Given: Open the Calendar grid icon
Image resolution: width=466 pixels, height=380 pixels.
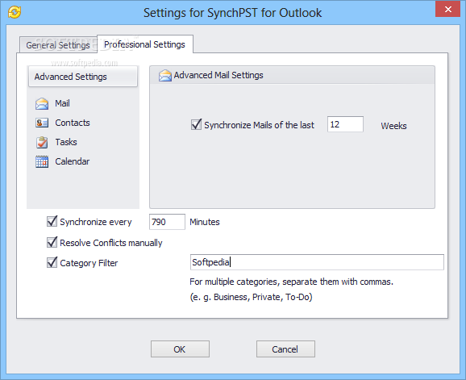Looking at the screenshot, I should pos(42,161).
